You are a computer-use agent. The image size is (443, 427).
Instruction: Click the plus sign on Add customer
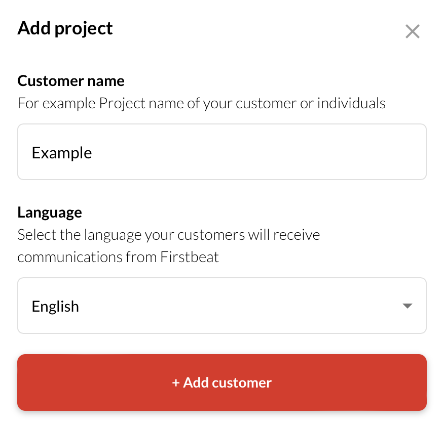(176, 383)
